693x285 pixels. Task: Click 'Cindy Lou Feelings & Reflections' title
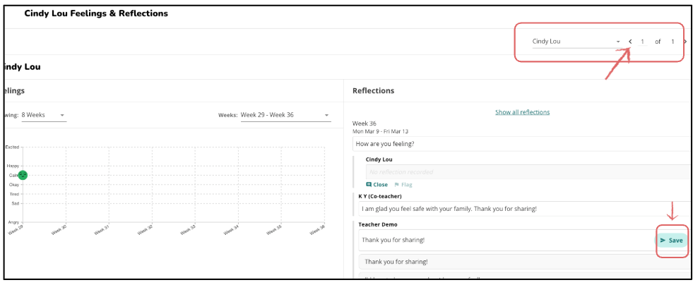point(96,13)
